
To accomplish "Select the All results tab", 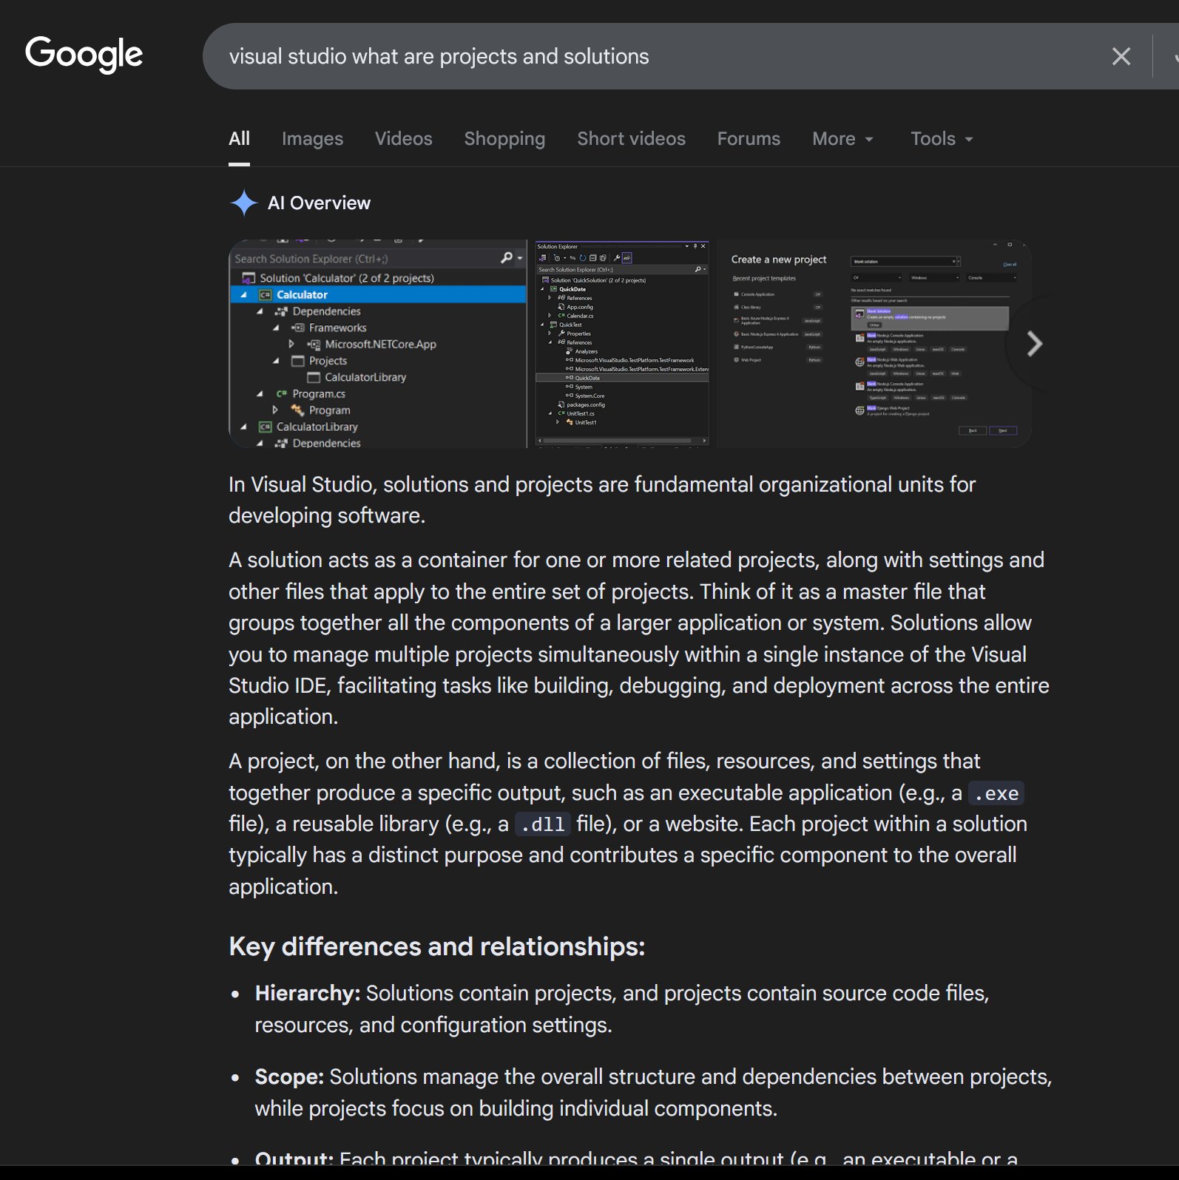I will click(239, 139).
